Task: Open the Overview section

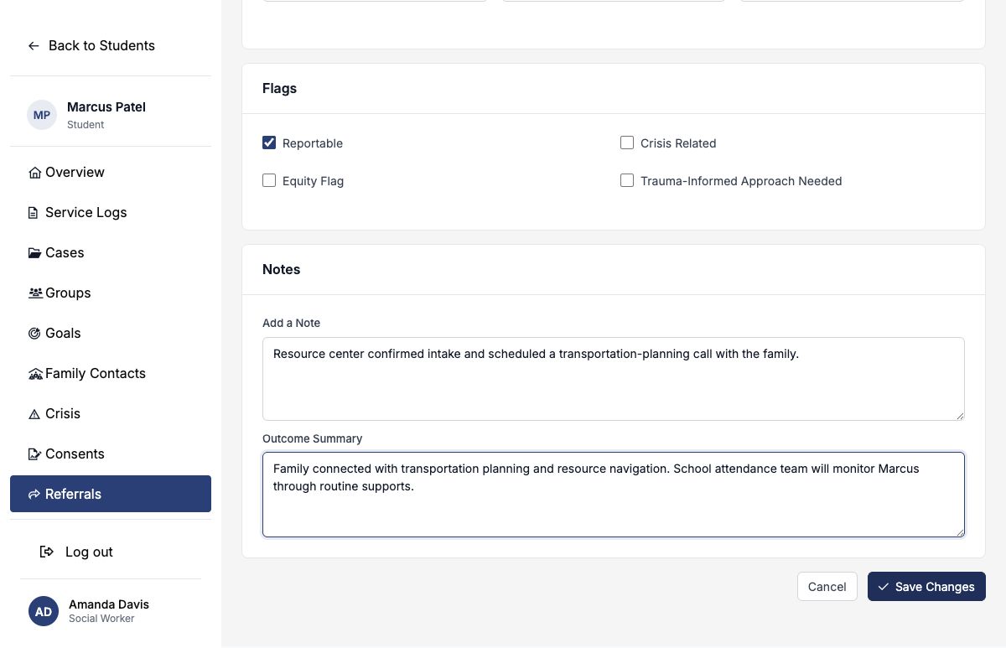Action: pos(111,173)
